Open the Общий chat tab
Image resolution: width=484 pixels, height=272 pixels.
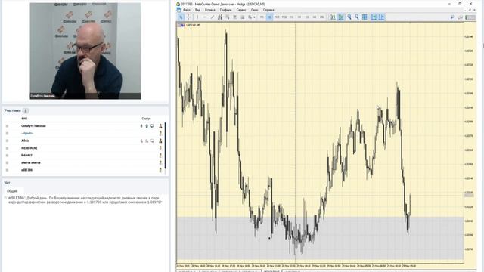12,191
